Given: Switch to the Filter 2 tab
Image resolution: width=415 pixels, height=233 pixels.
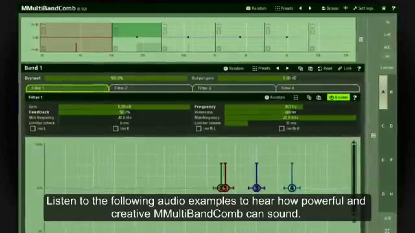Looking at the screenshot, I should tap(151, 88).
